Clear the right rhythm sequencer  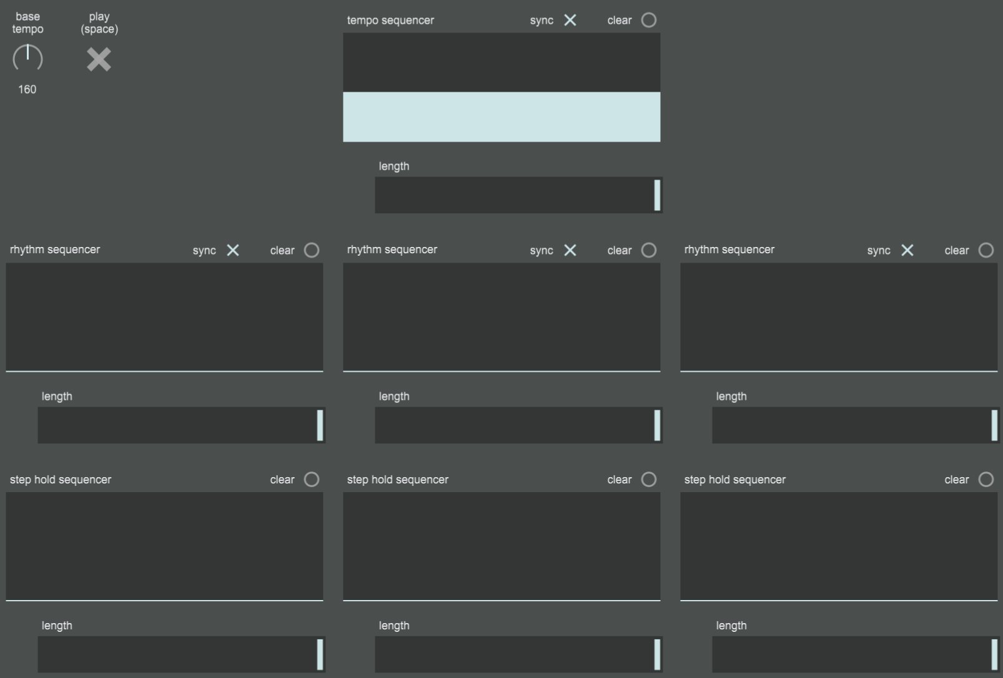point(986,250)
